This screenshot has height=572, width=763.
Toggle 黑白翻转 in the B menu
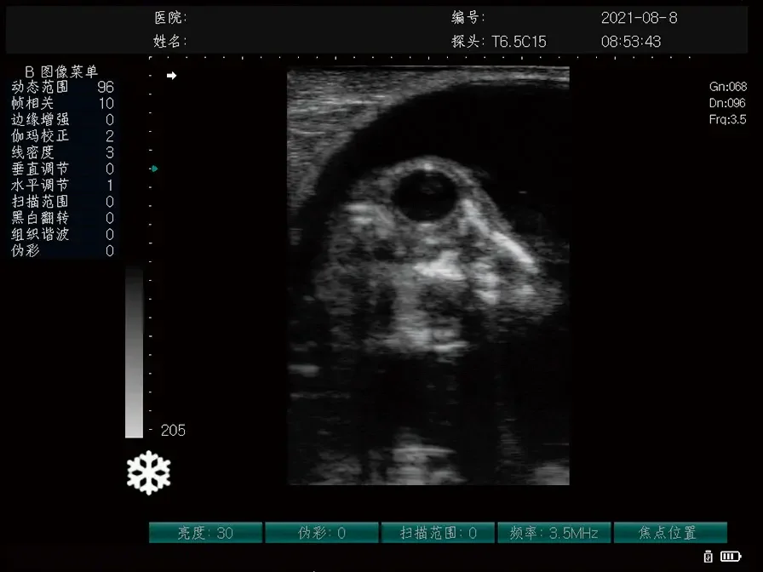point(63,218)
